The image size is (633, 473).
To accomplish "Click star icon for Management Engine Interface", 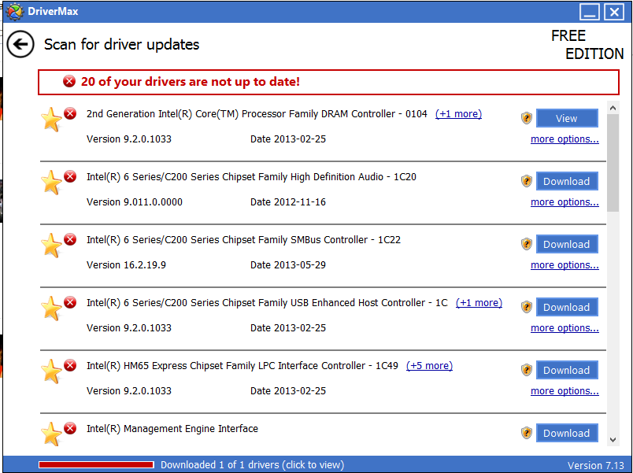I will pyautogui.click(x=51, y=434).
